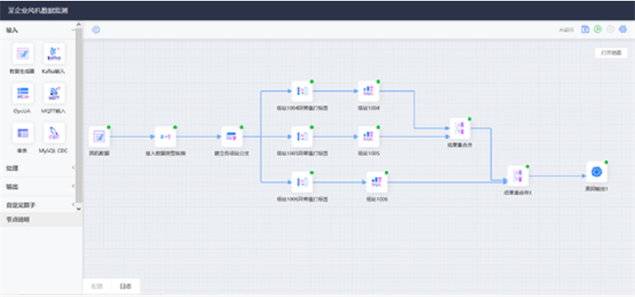
Task: Click the 打开地图 button on canvas
Action: pyautogui.click(x=610, y=53)
